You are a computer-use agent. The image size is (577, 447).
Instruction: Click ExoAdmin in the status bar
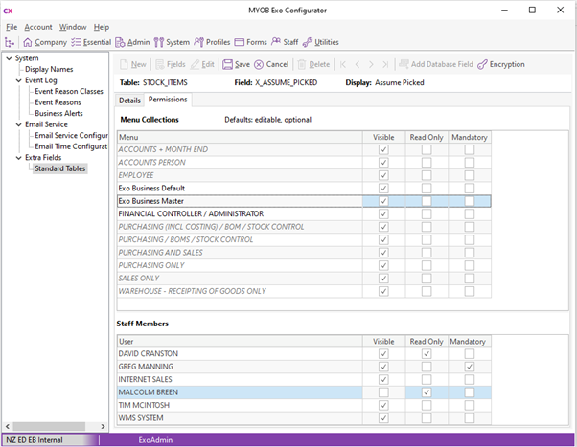(155, 440)
